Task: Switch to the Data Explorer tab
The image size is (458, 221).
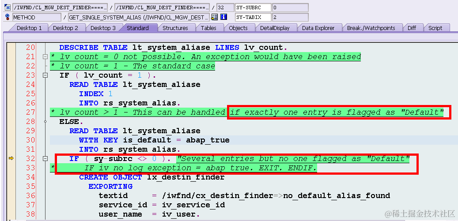Action: (x=318, y=28)
